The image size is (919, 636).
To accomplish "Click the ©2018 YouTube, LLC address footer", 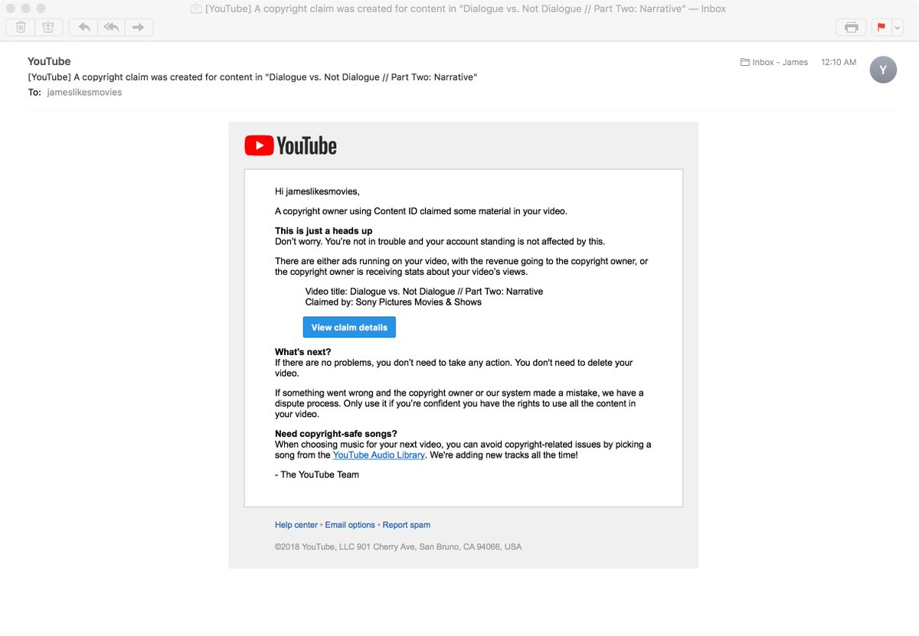I will click(x=398, y=547).
